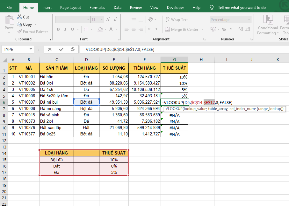Toggle Wrap Text option

tap(177, 20)
